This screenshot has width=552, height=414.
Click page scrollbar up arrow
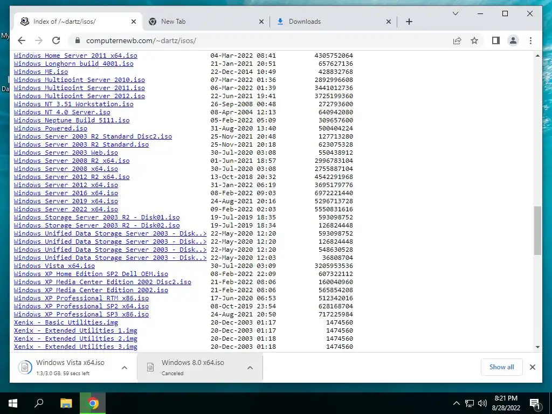point(537,56)
